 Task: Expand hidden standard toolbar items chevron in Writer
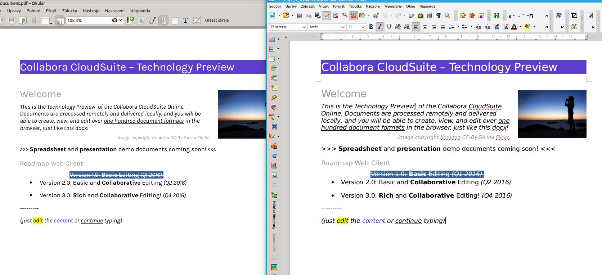[x=547, y=16]
